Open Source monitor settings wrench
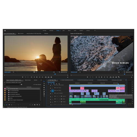Image resolution: width=137 pixels, height=137 pixels. tap(59, 72)
